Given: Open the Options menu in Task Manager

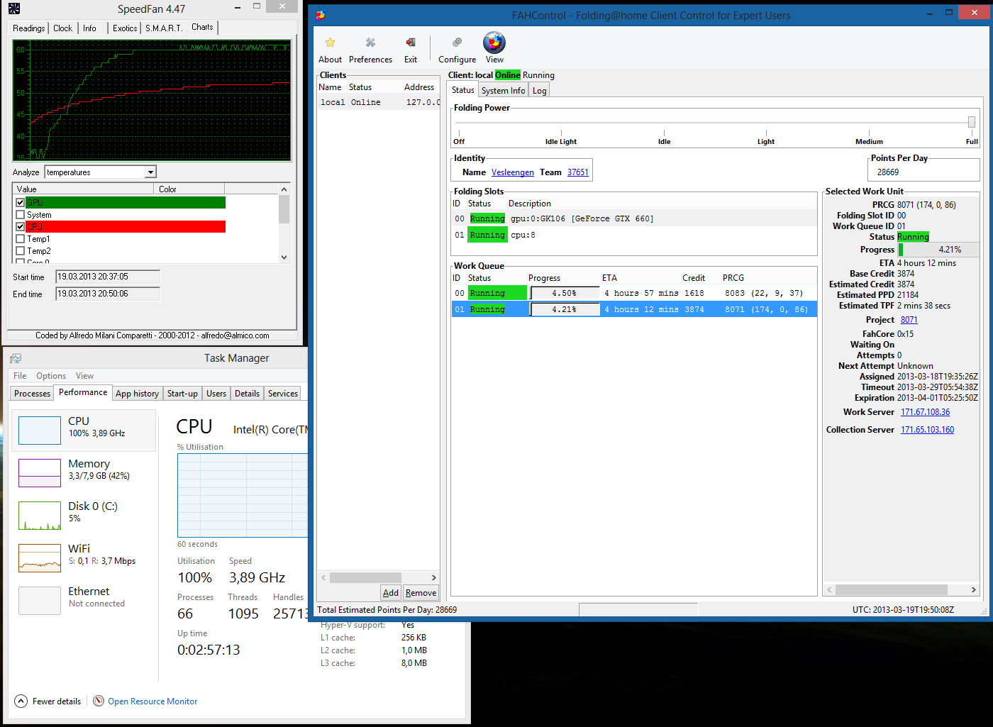Looking at the screenshot, I should tap(51, 376).
